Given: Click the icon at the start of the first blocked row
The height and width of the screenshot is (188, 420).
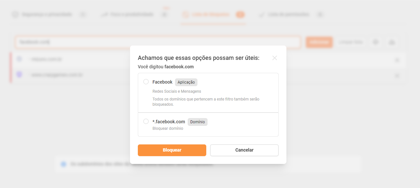Looking at the screenshot, I should click(20, 59).
